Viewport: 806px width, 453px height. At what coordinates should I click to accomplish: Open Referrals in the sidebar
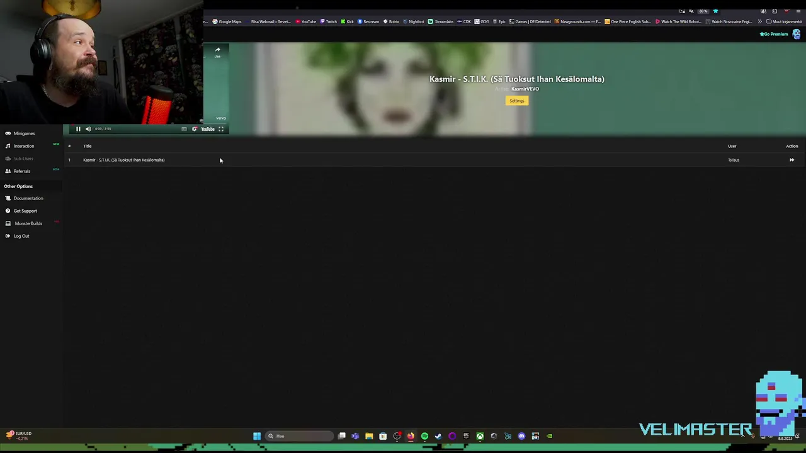(x=22, y=171)
